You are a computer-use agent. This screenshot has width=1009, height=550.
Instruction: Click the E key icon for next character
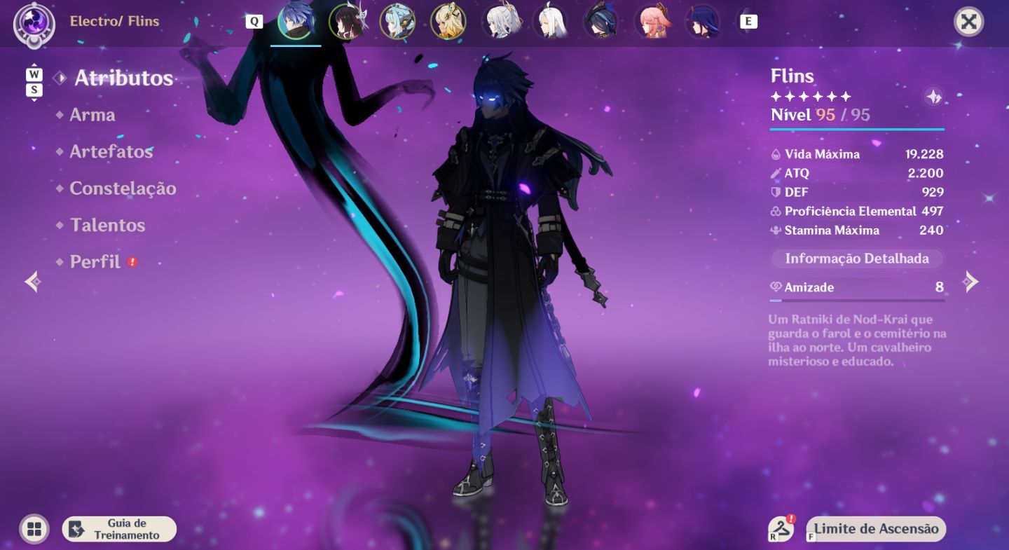(x=748, y=22)
